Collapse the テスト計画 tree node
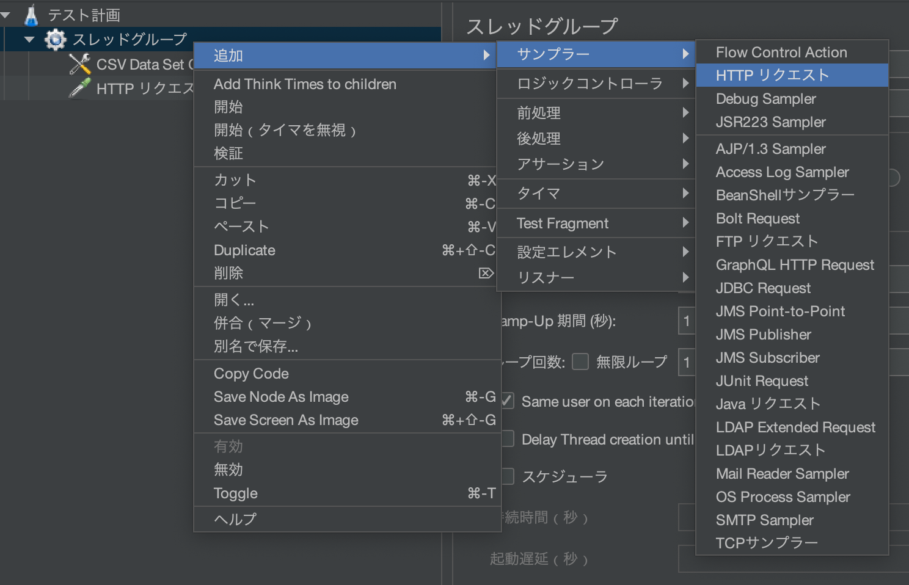Screen dimensions: 909x585 tap(6, 13)
